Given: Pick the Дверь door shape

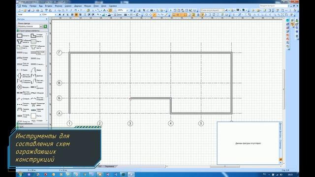Looking at the screenshot, I should 36,70.
